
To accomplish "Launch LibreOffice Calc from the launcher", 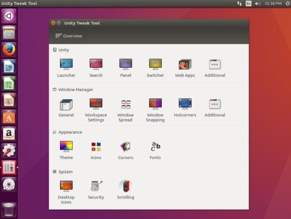I will click(x=9, y=83).
